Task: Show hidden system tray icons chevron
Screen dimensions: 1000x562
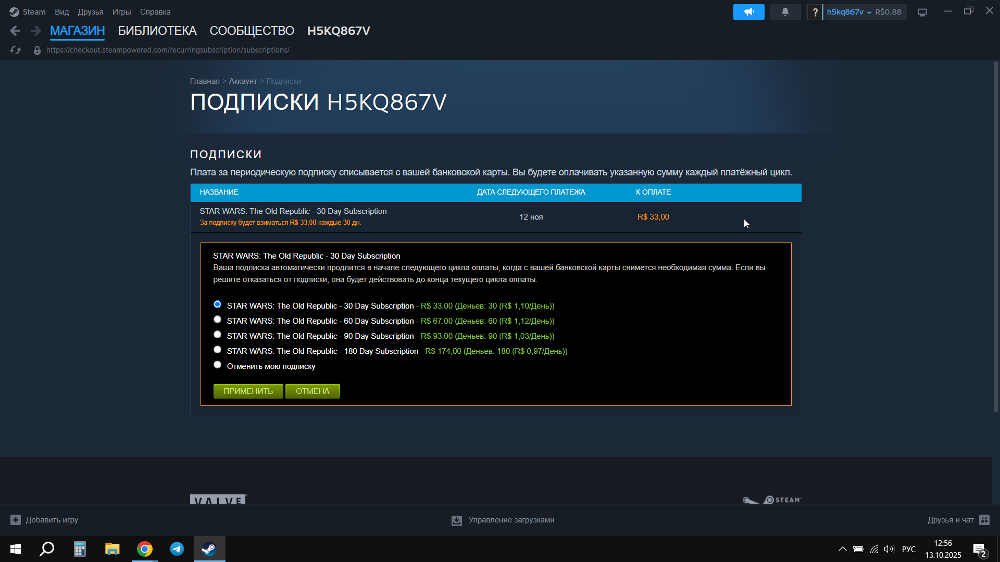Action: click(x=842, y=549)
